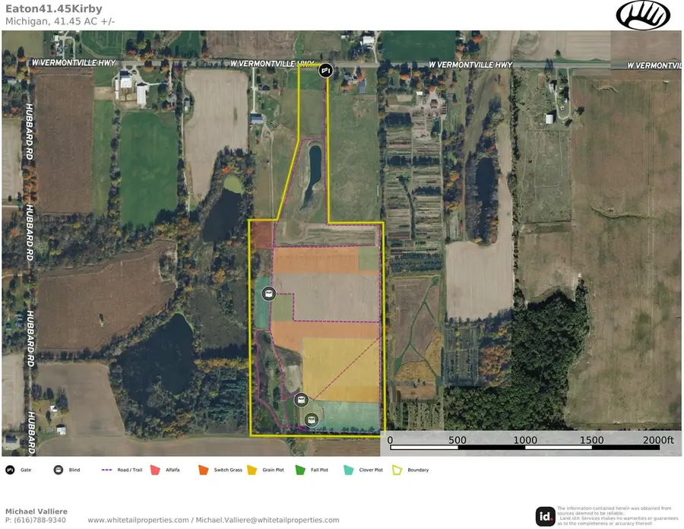Select the "Switch Grass" legend label
Image resolution: width=684 pixels, height=529 pixels.
pyautogui.click(x=228, y=470)
